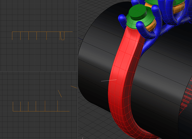Screen dimensions: 192x139
Task: Select the short white line on the cylinder
Action: point(109,80)
